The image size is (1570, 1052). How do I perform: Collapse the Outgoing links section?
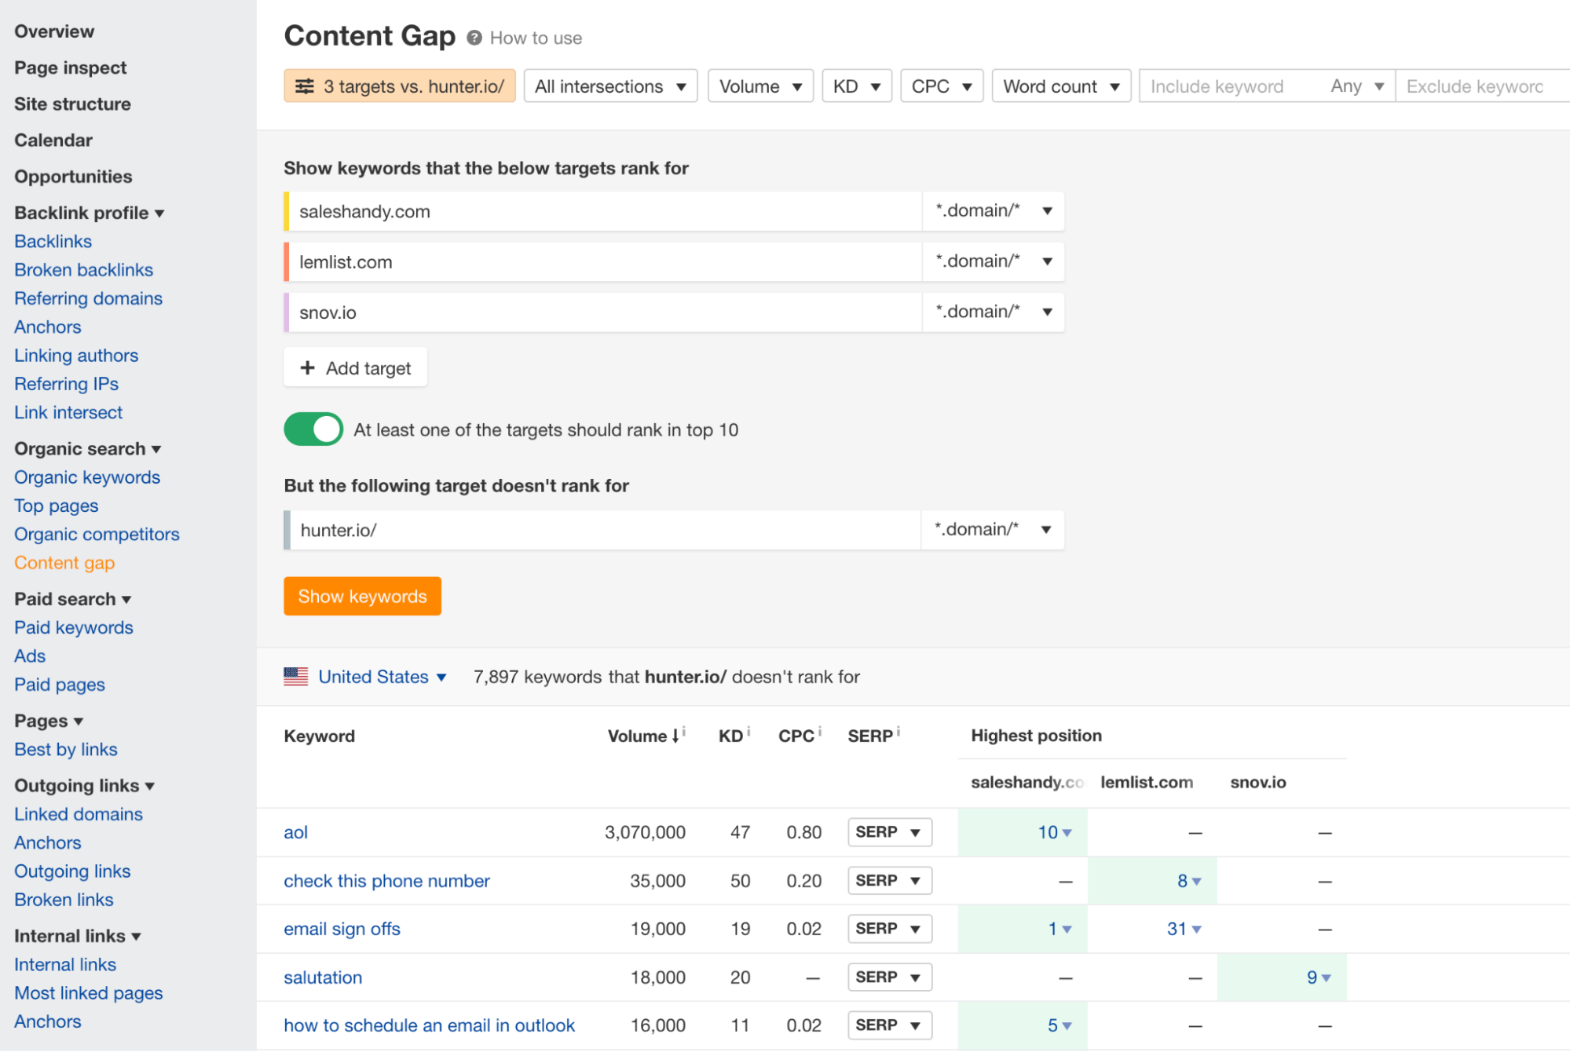coord(85,785)
